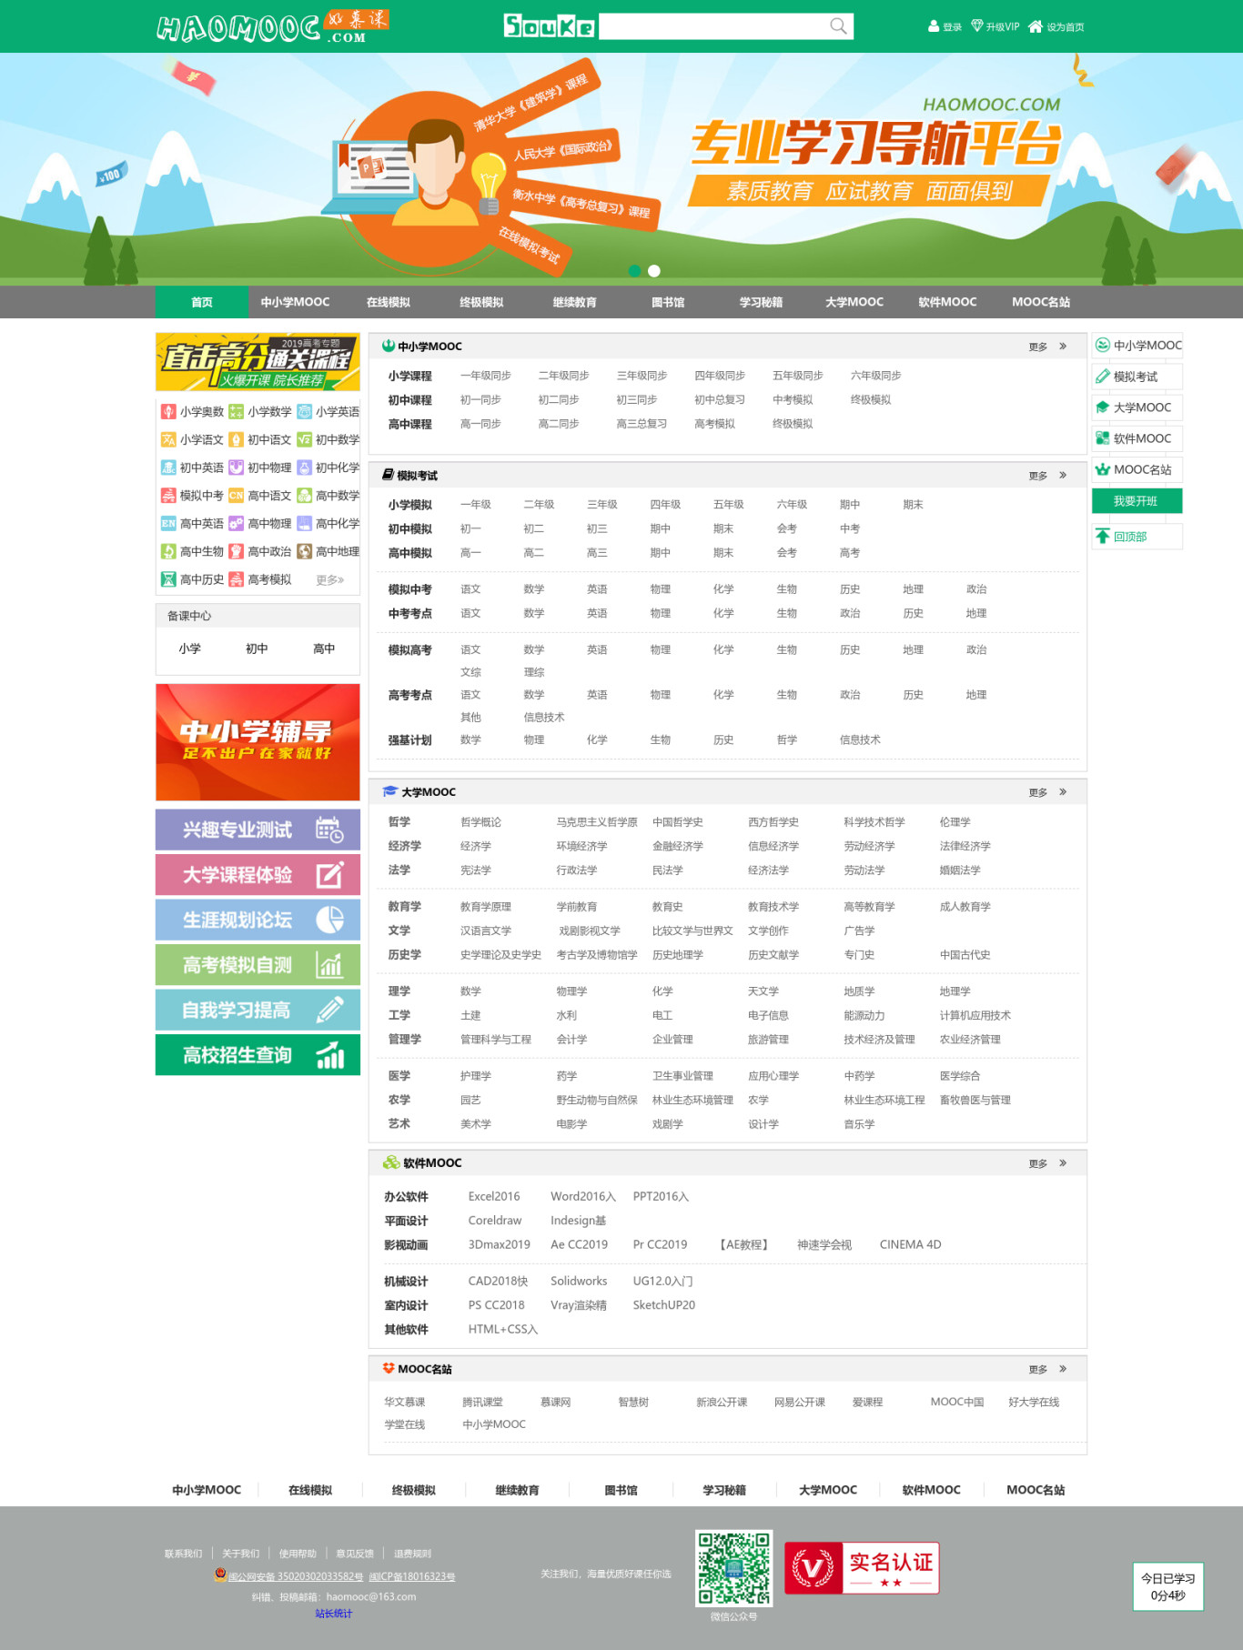Open the 学习秘籍 nav tab
This screenshot has width=1243, height=1650.
point(761,302)
